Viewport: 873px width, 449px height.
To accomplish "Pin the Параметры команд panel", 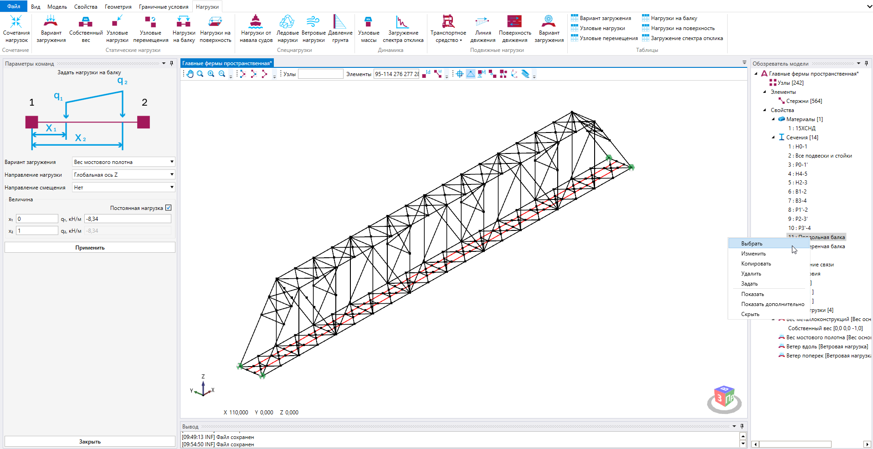I will (x=171, y=63).
